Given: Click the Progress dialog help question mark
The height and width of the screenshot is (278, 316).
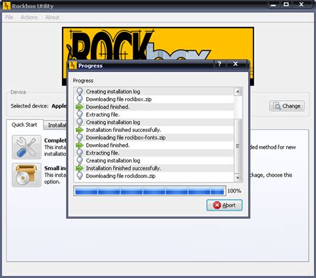Looking at the screenshot, I should [219, 64].
